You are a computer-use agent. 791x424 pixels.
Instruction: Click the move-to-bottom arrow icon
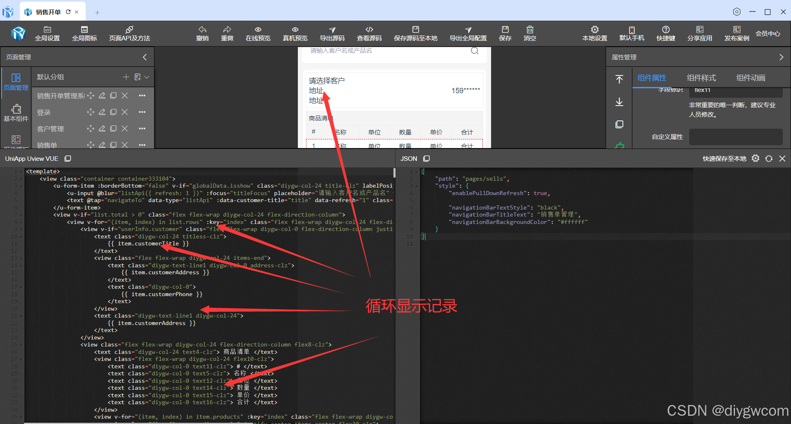pyautogui.click(x=619, y=102)
